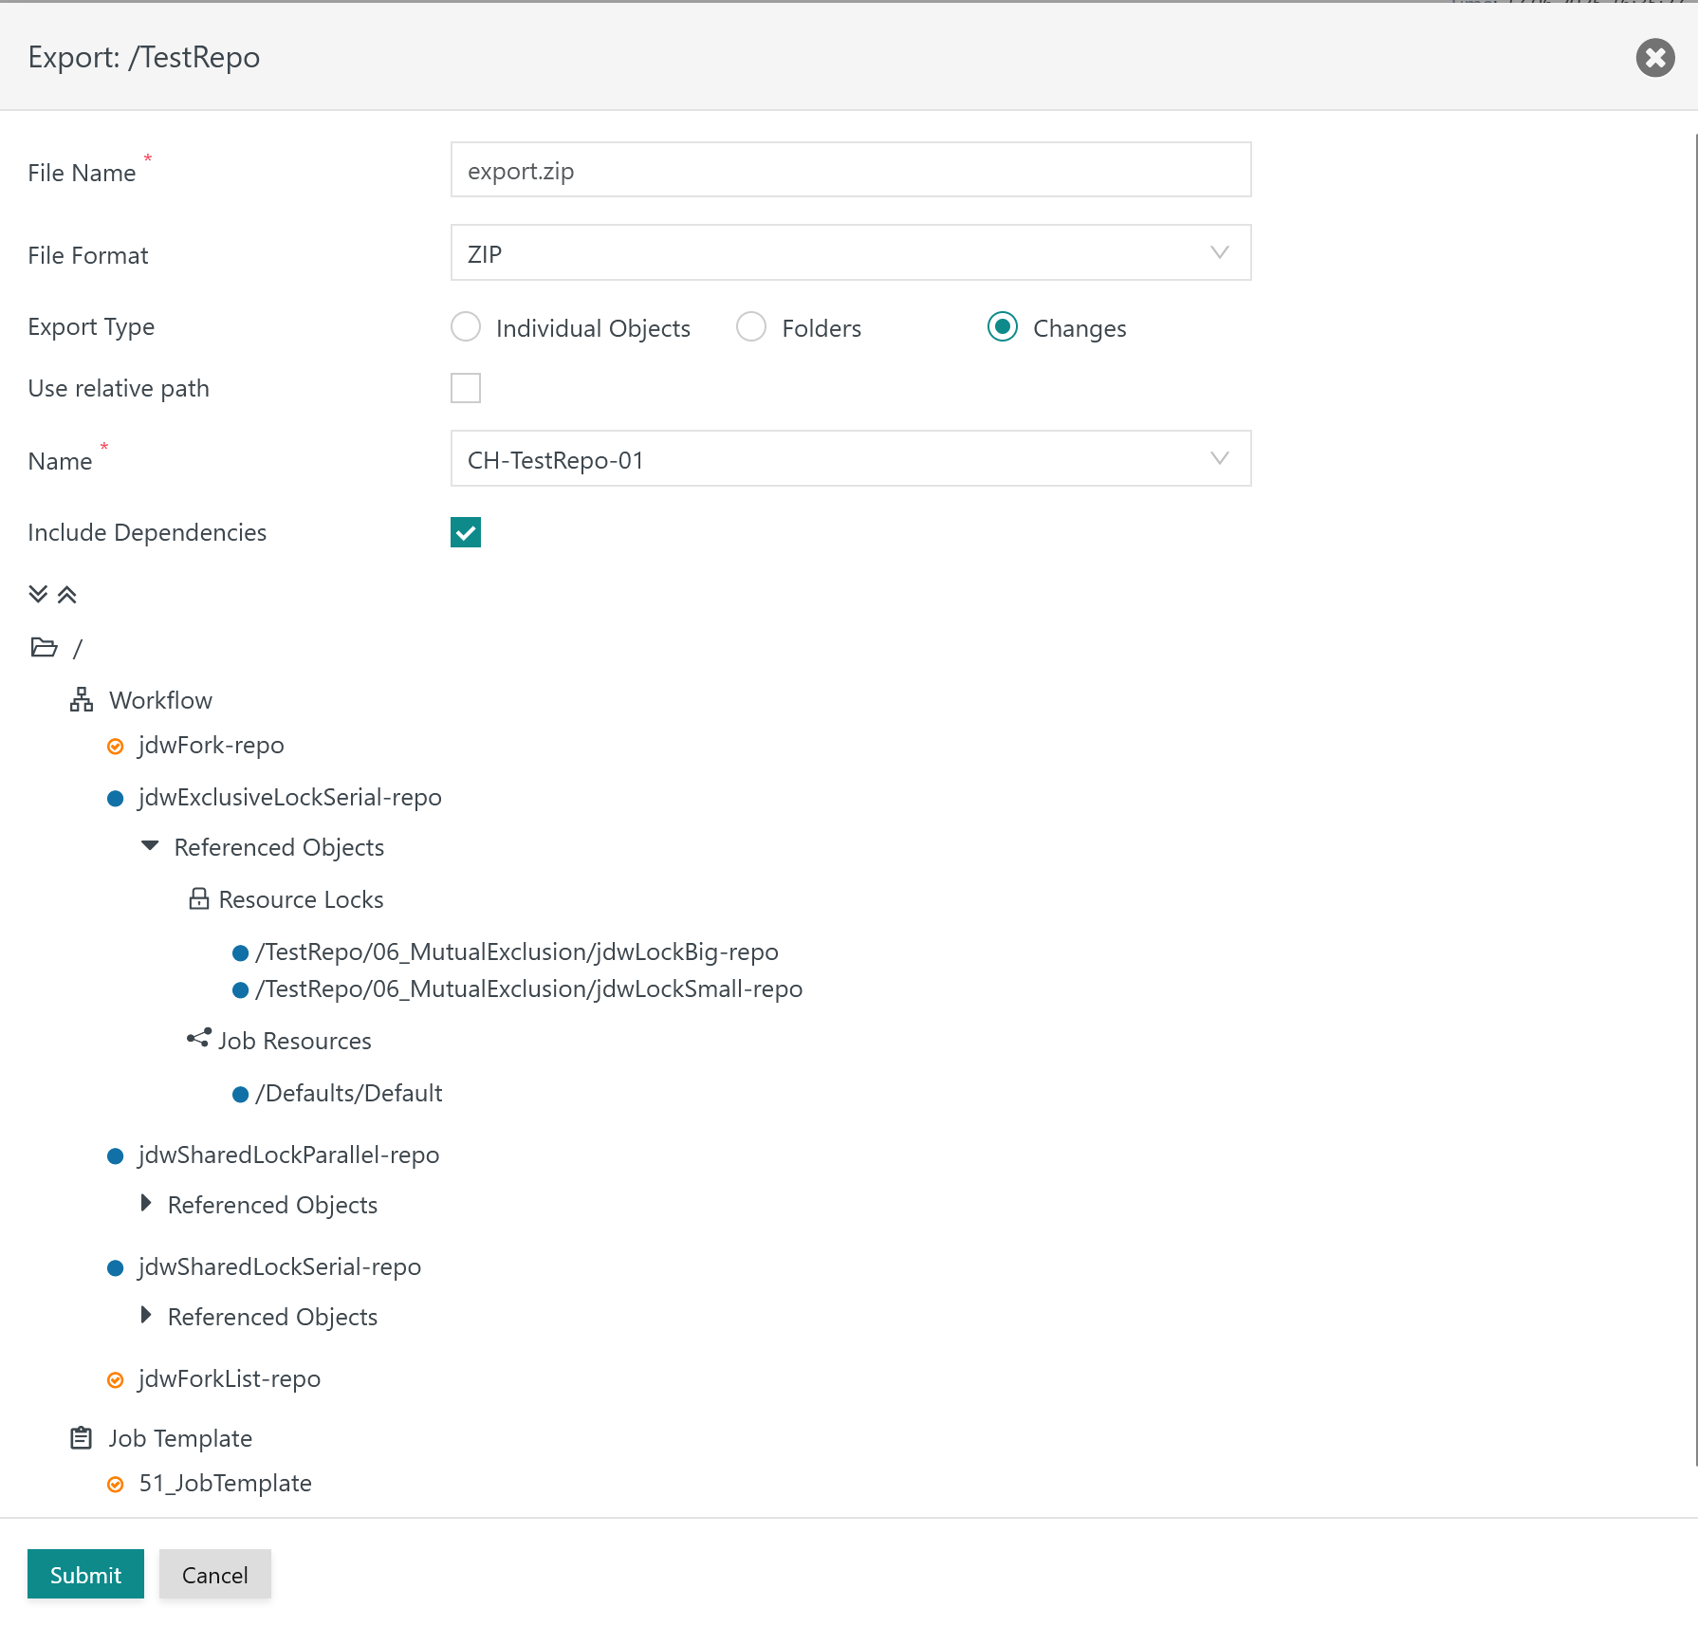Click the expand all double-chevron icon

pos(38,594)
